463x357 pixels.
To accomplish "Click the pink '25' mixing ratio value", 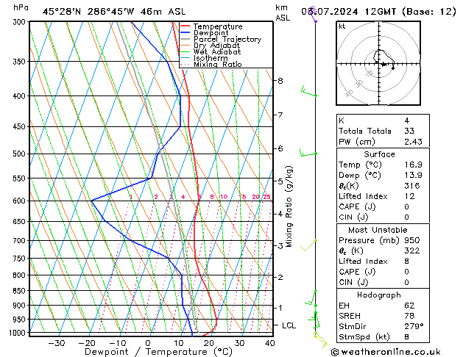I will [x=266, y=197].
